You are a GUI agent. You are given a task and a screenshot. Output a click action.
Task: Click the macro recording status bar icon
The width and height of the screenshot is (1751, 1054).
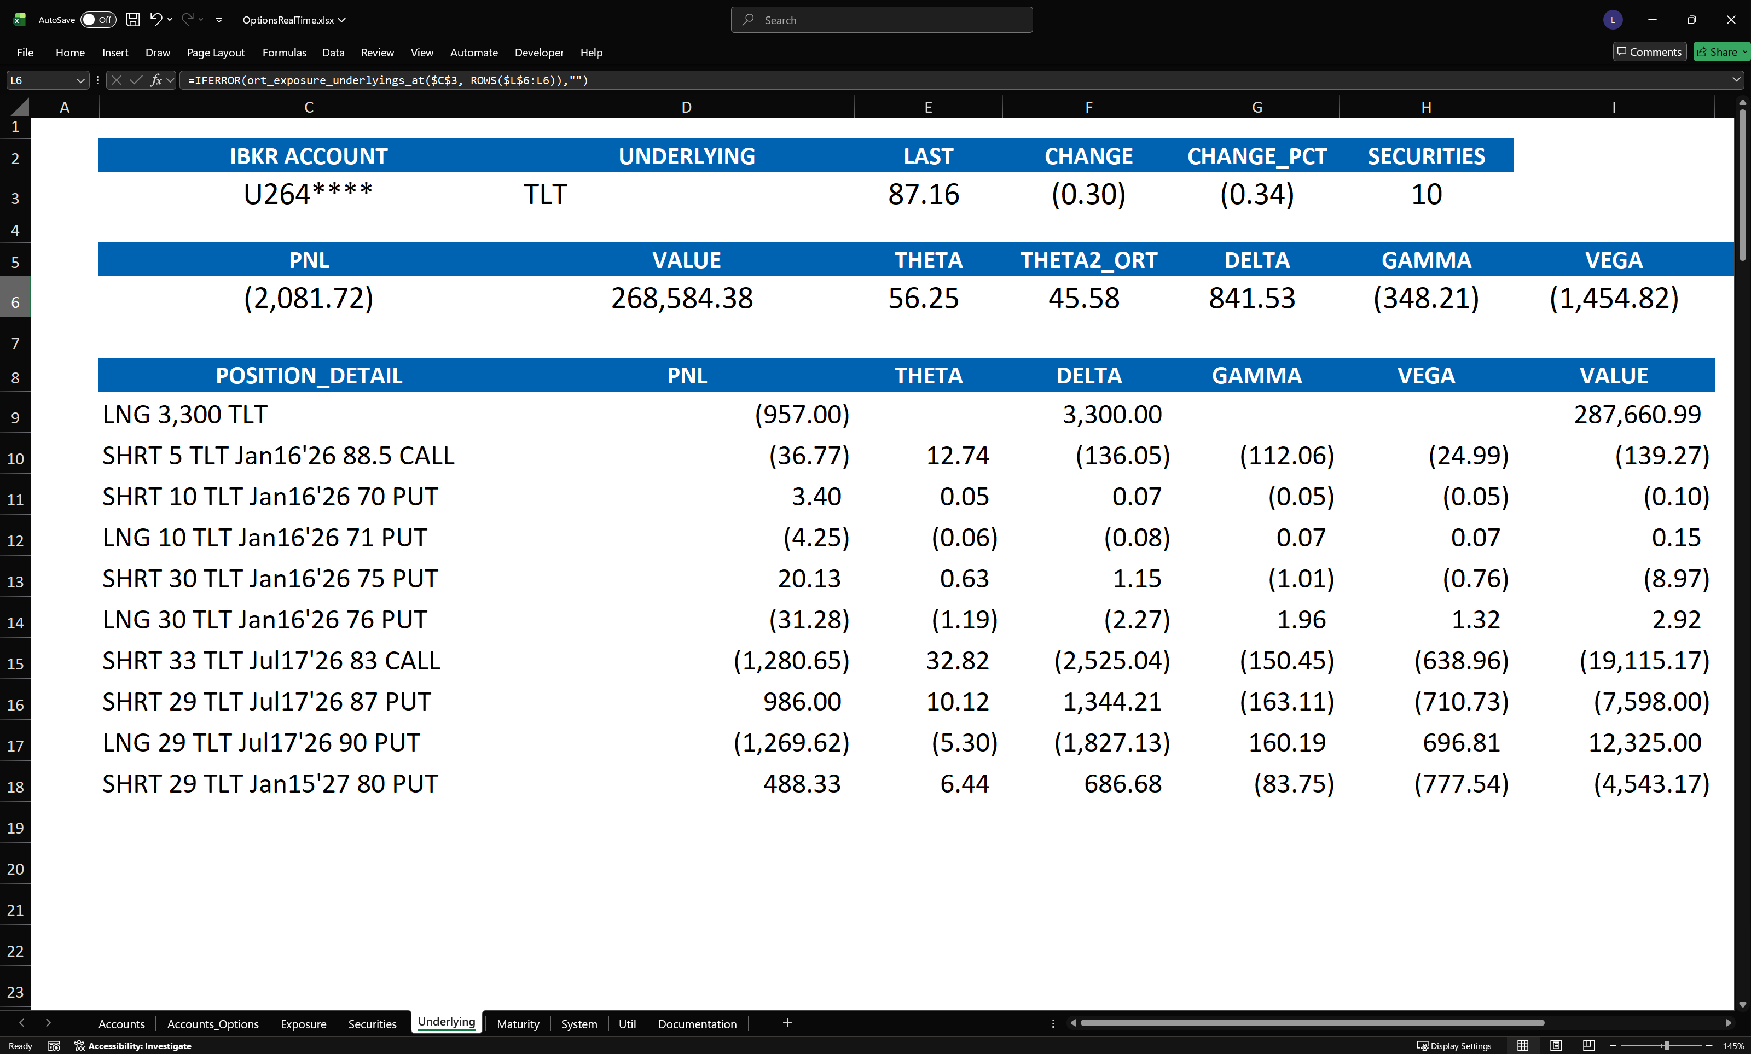[54, 1045]
